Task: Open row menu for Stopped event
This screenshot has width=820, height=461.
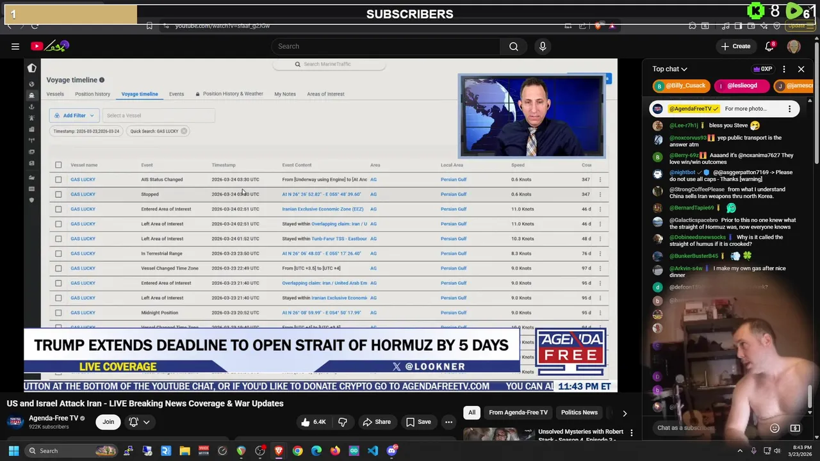Action: coord(600,195)
